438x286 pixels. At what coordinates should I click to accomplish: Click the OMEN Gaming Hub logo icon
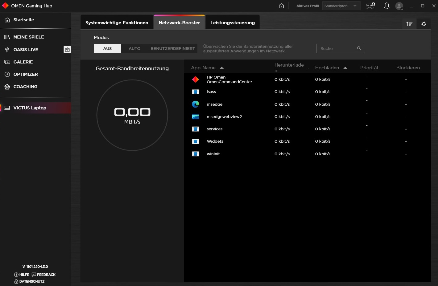point(5,6)
